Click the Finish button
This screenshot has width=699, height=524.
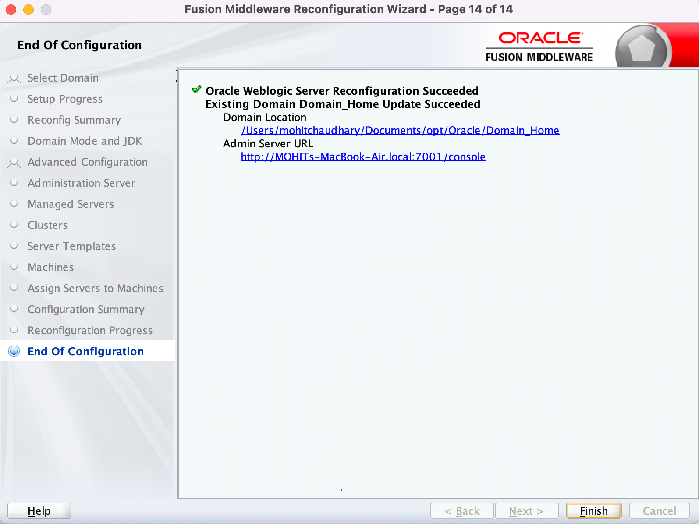(593, 511)
